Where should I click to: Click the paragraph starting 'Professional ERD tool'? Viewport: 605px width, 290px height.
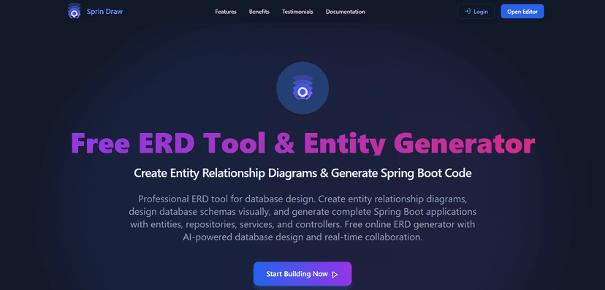pyautogui.click(x=302, y=218)
